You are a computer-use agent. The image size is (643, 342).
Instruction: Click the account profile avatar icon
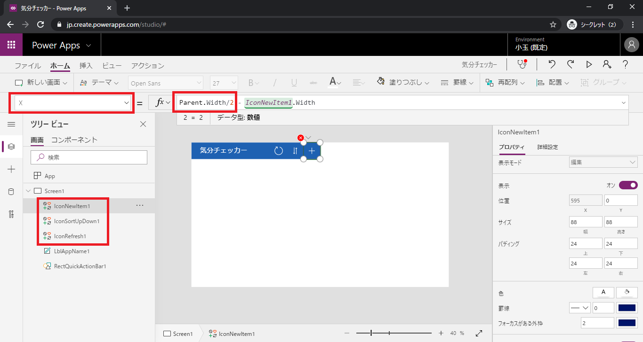click(x=631, y=45)
